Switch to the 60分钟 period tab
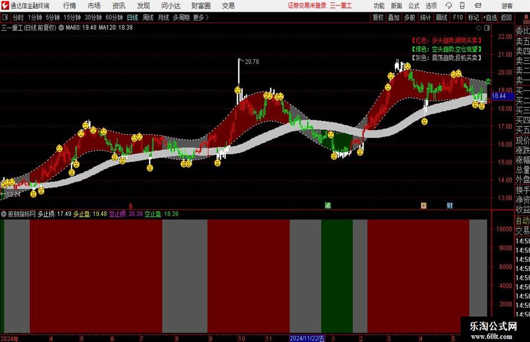This screenshot has width=530, height=342. tap(114, 17)
